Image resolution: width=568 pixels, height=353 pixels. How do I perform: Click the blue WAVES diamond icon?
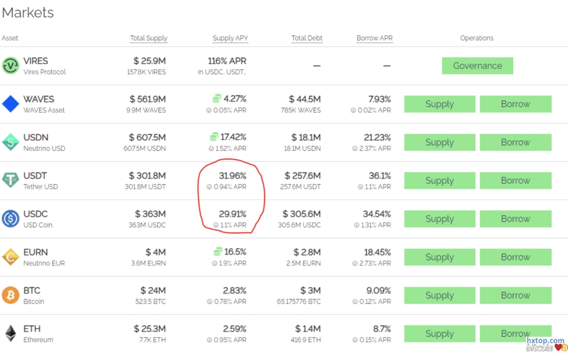pos(11,104)
